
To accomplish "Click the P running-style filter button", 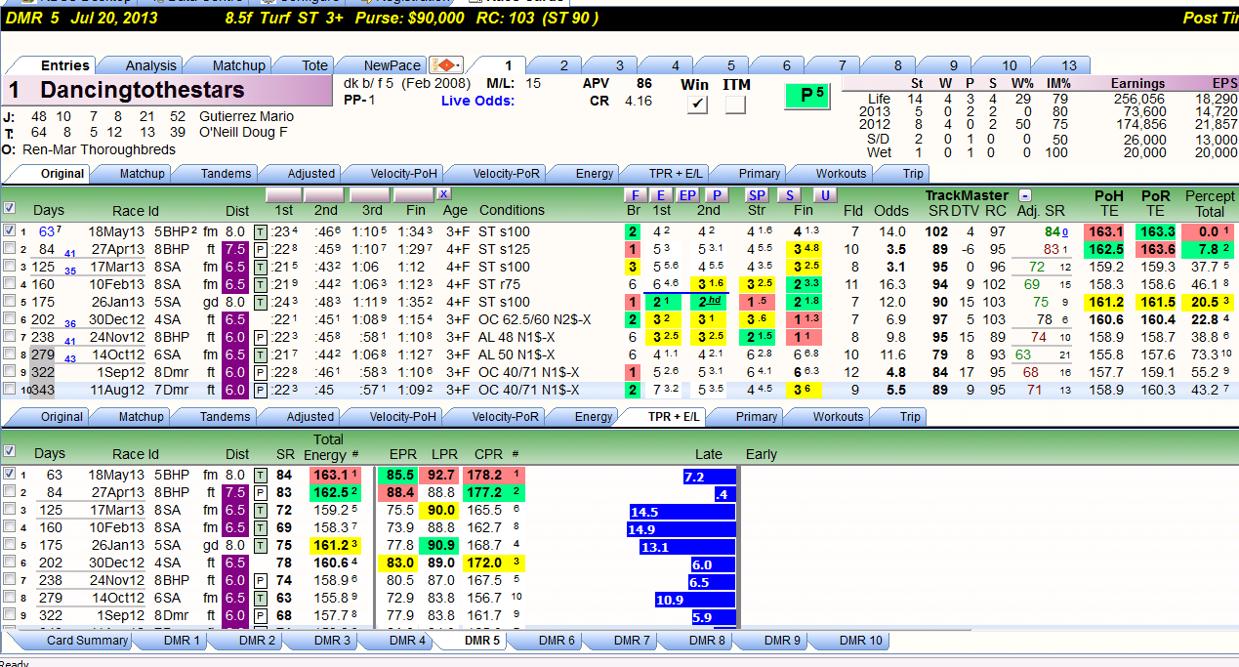I will [x=717, y=195].
